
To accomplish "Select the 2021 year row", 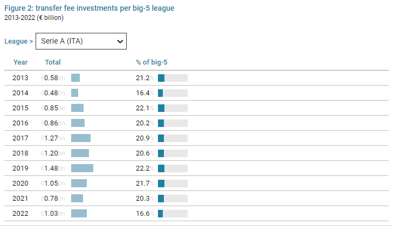I will 20,199.
